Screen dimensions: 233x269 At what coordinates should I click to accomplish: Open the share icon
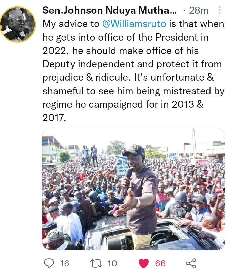[x=191, y=263]
